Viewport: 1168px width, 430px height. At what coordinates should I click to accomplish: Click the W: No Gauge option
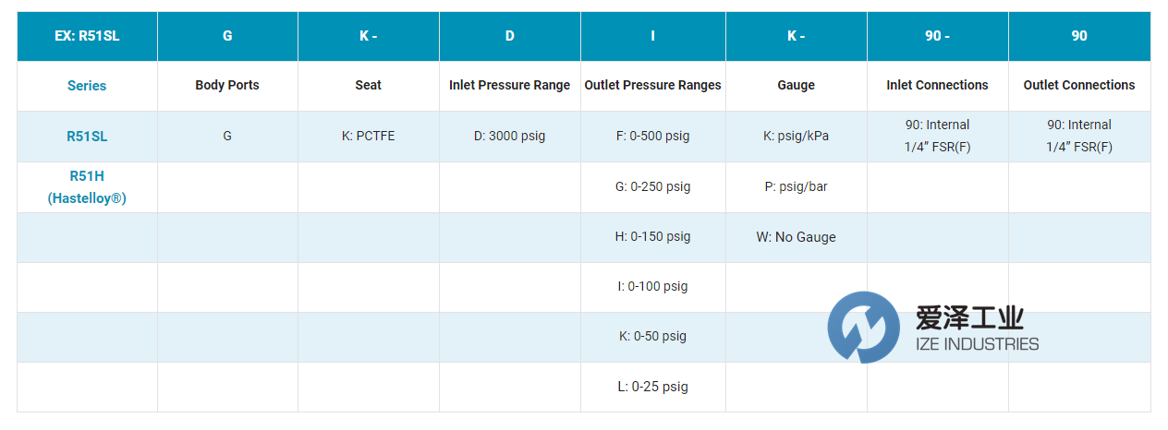pos(796,237)
